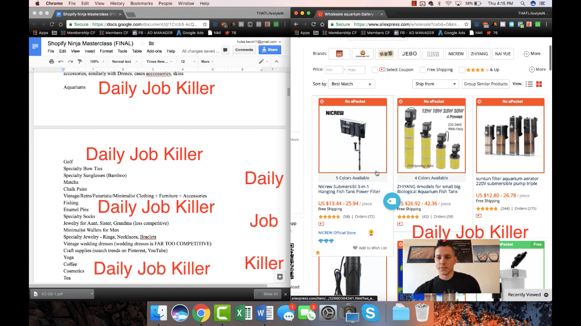Select the Wholesale aquarium Gallery tab
Image resolution: width=581 pixels, height=326 pixels.
[351, 14]
